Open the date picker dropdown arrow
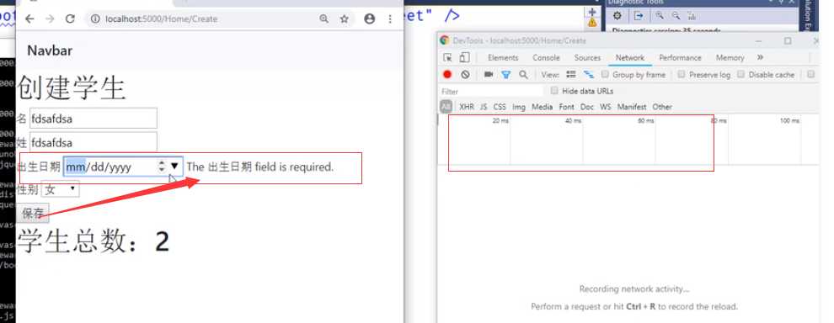The image size is (834, 323). (x=174, y=167)
